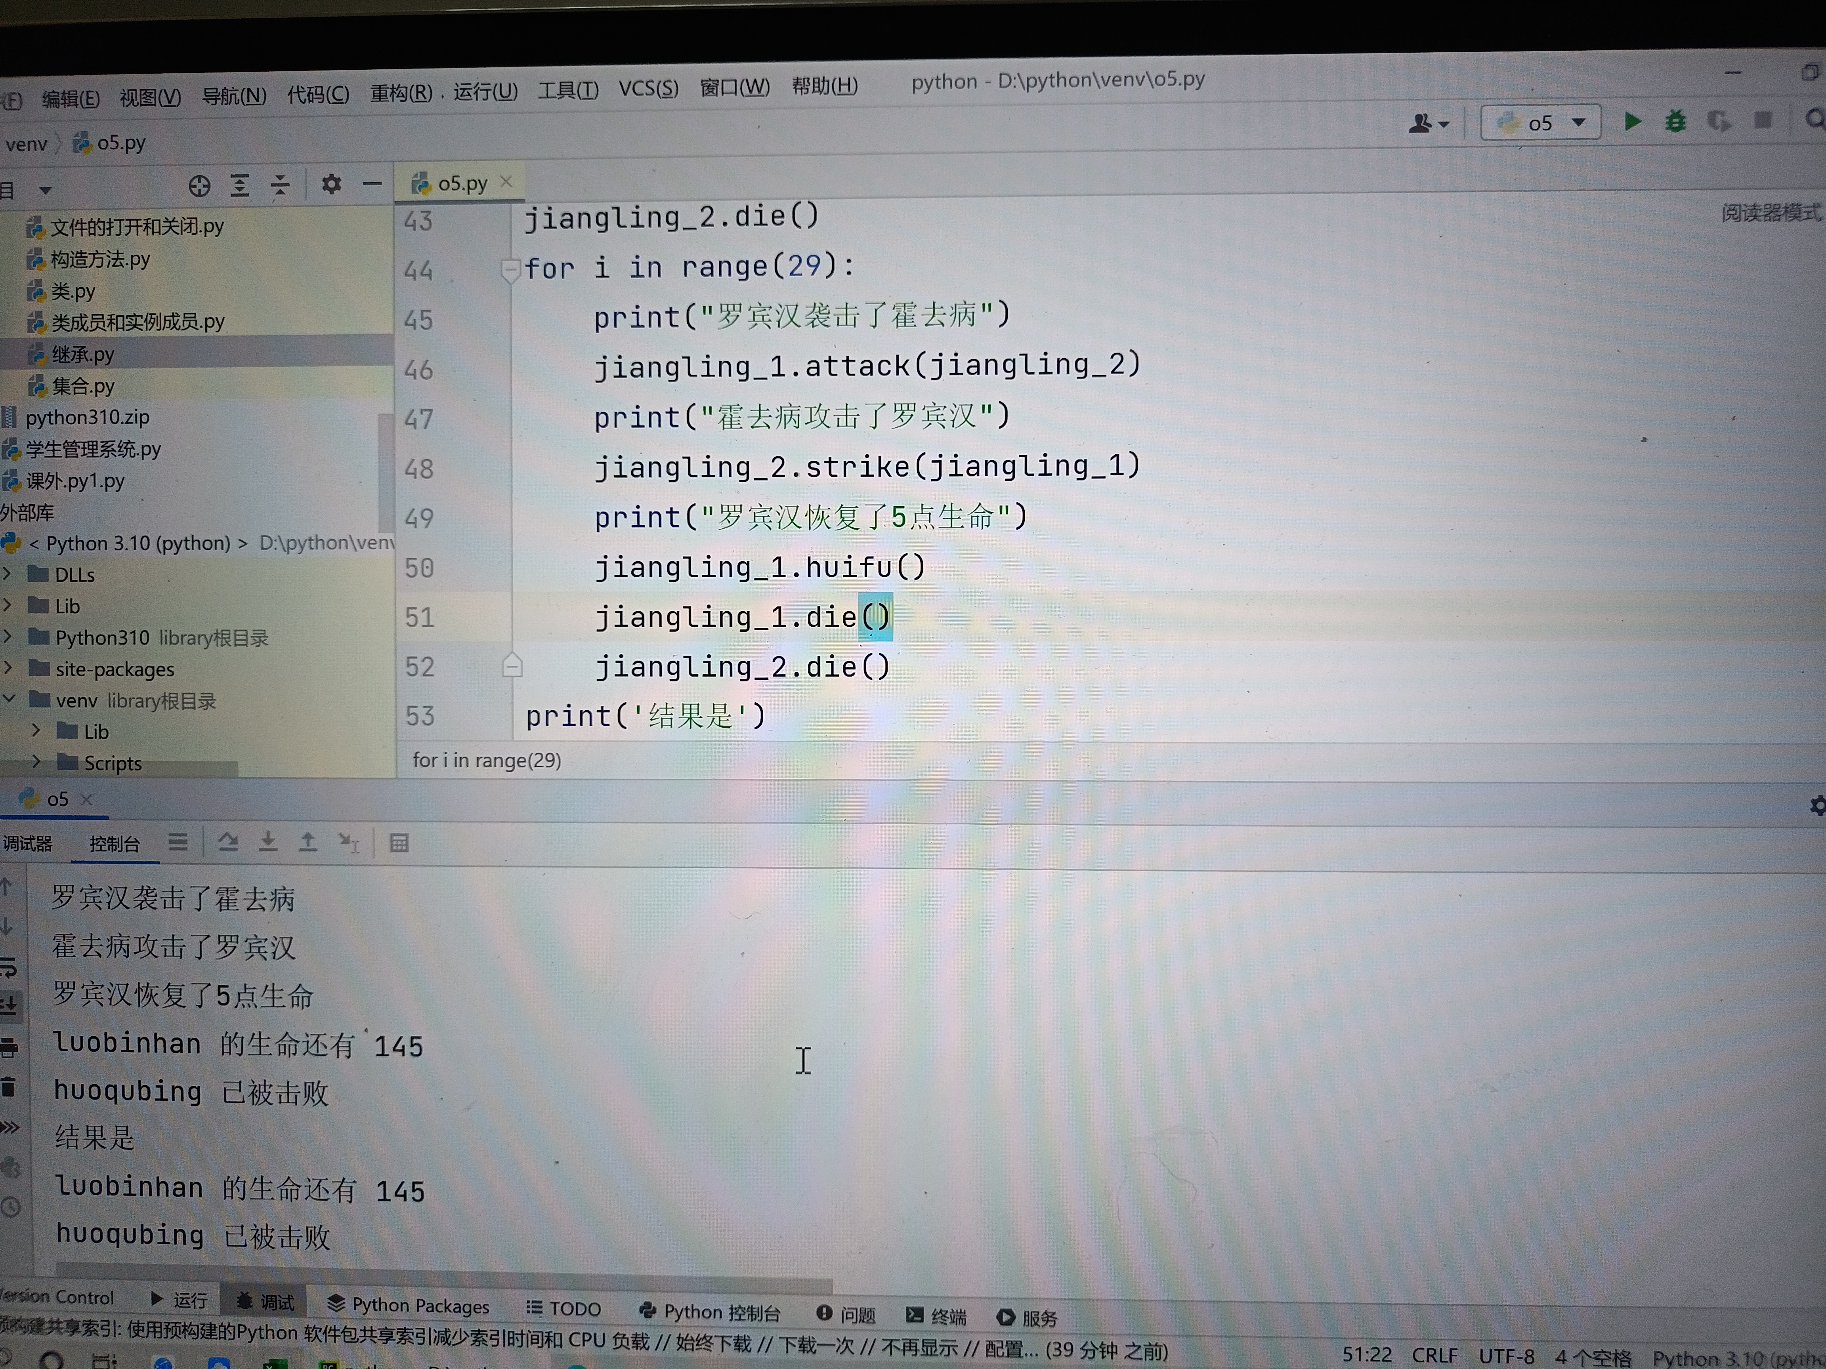Open the 终端 terminal tool window
The image size is (1826, 1369).
coord(936,1316)
